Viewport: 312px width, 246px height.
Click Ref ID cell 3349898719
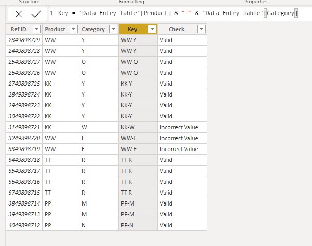pos(24,149)
